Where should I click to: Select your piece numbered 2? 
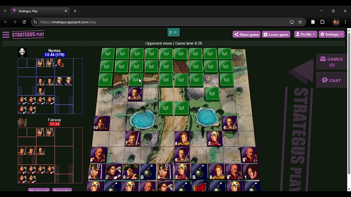coord(114,172)
